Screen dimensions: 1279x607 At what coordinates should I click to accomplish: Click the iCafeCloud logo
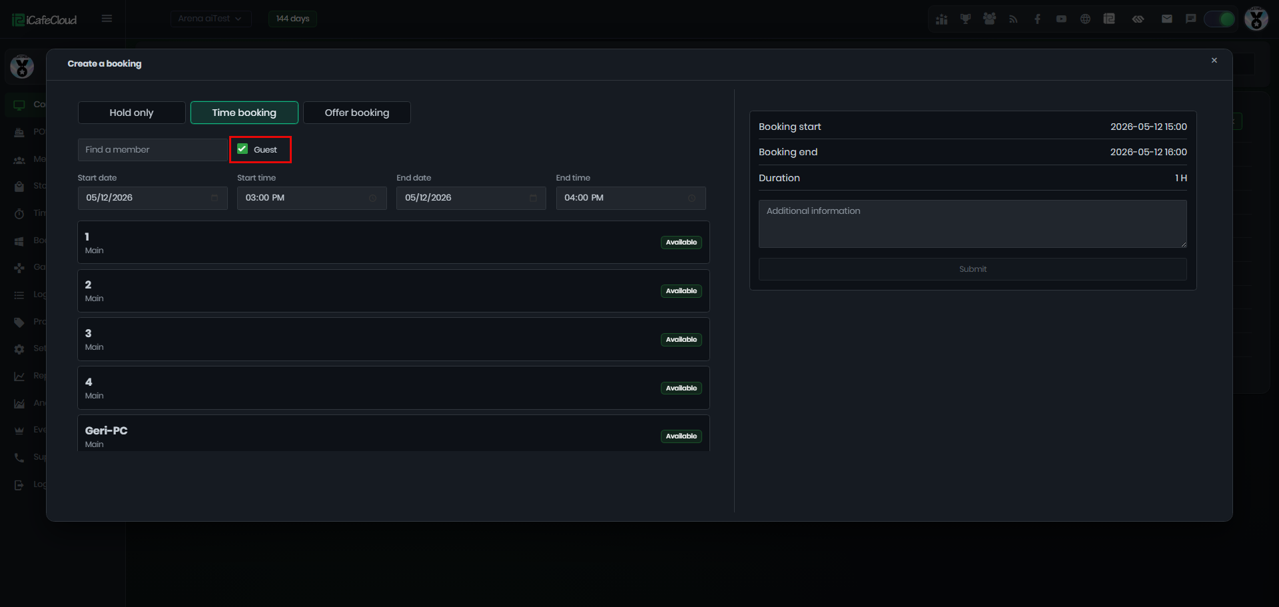pyautogui.click(x=45, y=20)
